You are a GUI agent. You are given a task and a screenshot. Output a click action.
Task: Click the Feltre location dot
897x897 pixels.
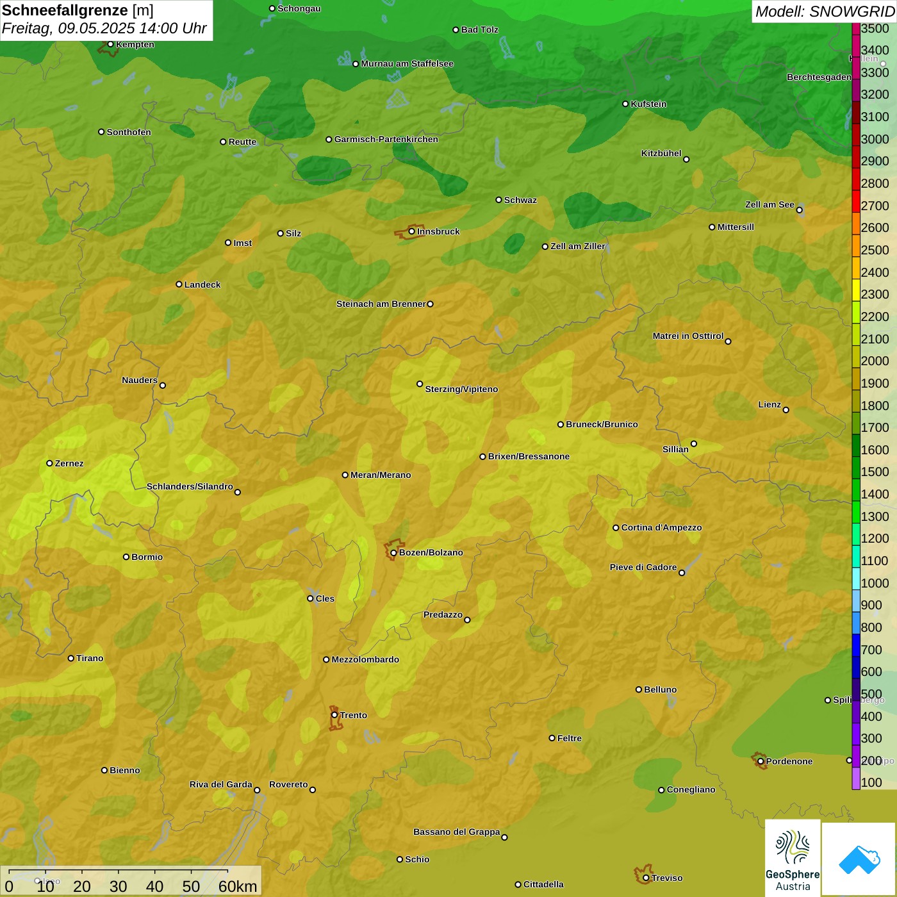pos(552,738)
